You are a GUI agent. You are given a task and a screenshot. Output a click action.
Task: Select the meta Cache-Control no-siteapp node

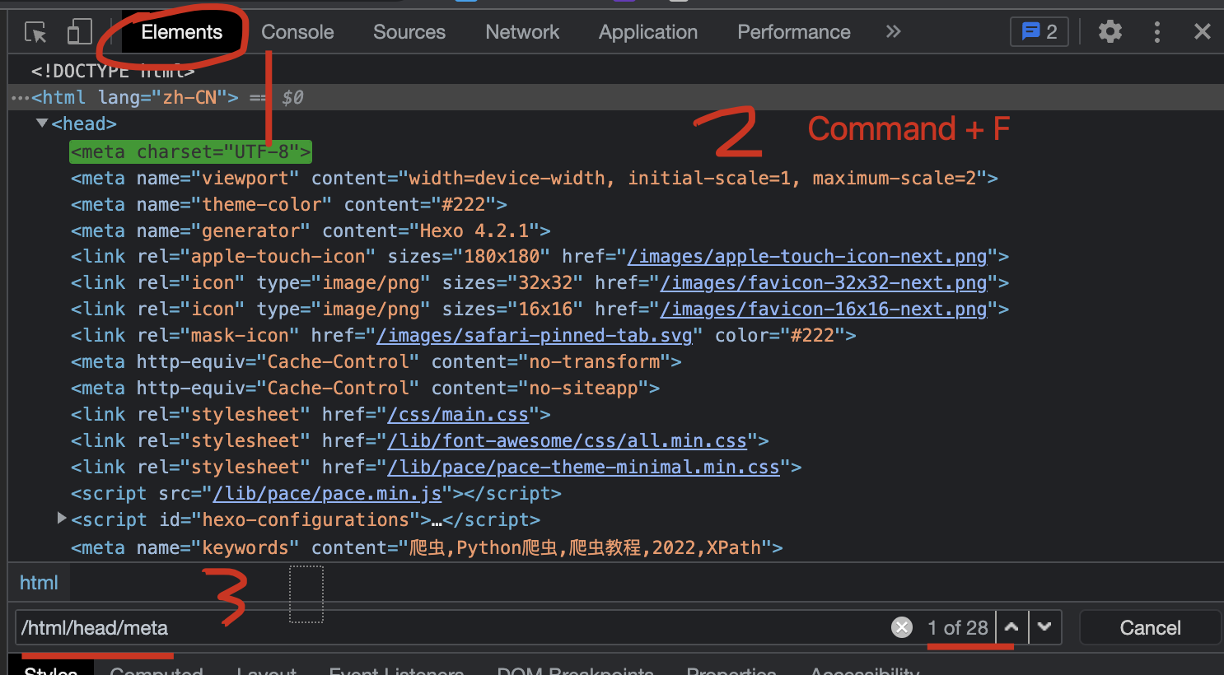tap(365, 389)
